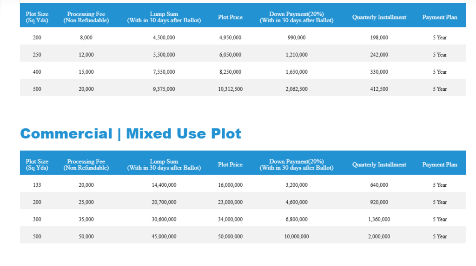Click the 45,000,000 lump sum value

[x=164, y=236]
